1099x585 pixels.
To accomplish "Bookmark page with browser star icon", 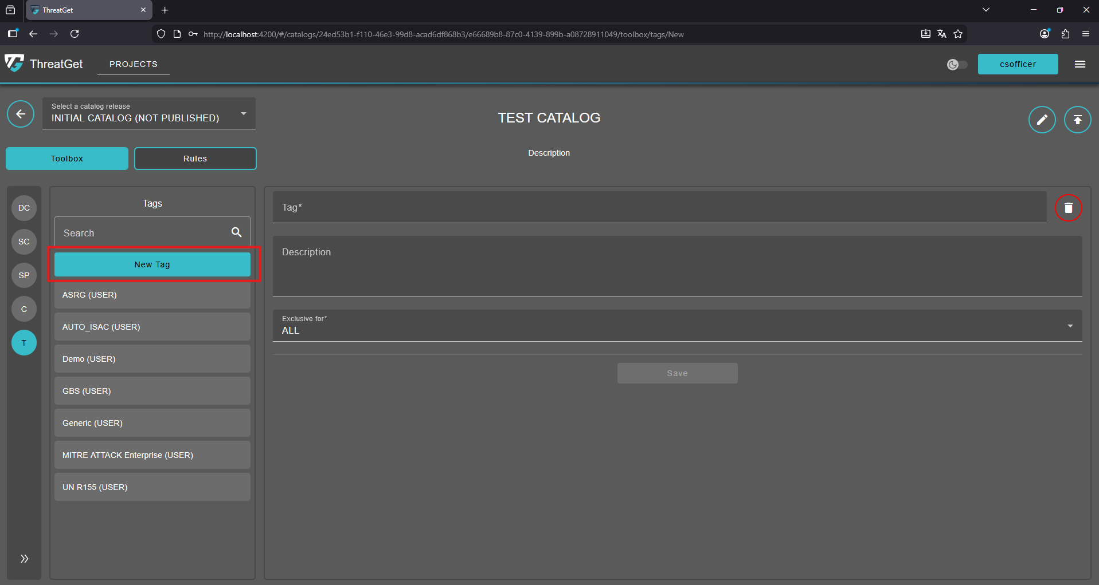I will pos(958,34).
